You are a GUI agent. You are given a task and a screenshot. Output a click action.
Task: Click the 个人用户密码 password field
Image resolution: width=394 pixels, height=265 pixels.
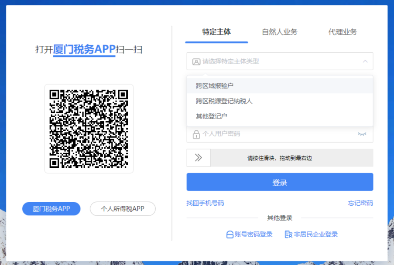click(x=280, y=134)
